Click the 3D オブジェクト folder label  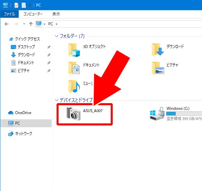click(x=95, y=47)
